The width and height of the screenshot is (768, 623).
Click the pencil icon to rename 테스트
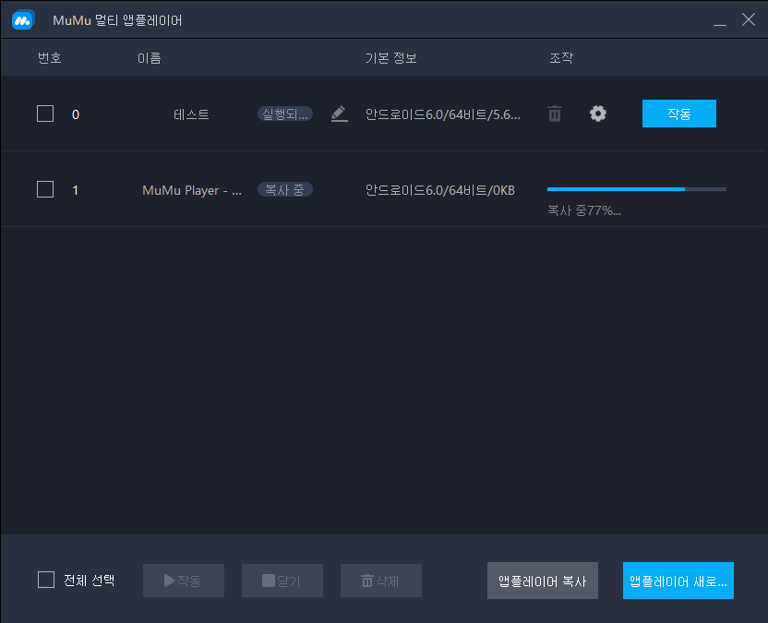[339, 114]
